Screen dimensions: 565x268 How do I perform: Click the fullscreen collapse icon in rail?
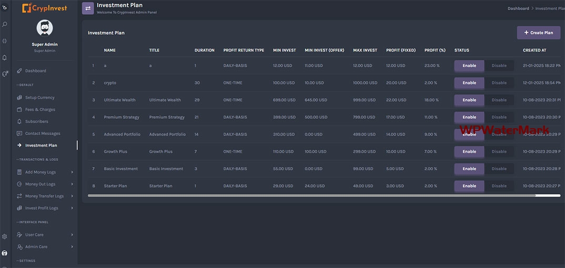tap(5, 40)
